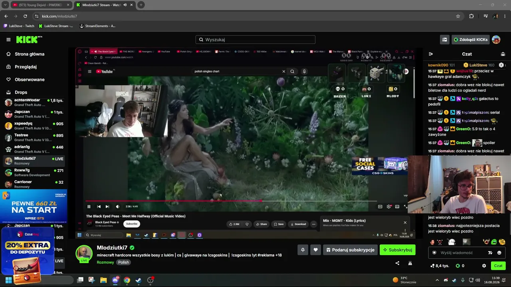Open the LukiSteve Stream Kick bookmark
The image size is (511, 287).
[56, 26]
